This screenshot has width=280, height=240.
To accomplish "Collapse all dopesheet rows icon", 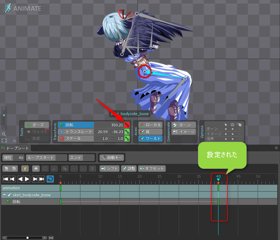I will click(6, 169).
